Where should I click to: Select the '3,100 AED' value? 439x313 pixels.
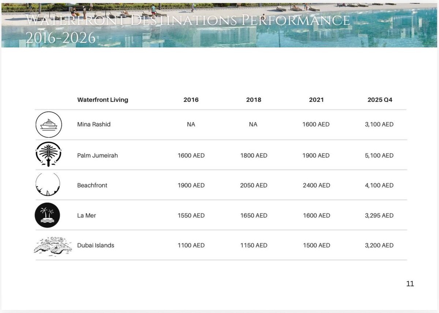click(x=379, y=124)
